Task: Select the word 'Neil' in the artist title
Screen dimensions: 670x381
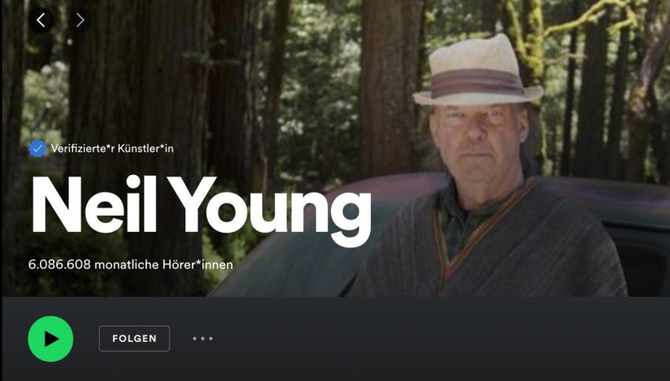Action: coord(93,205)
